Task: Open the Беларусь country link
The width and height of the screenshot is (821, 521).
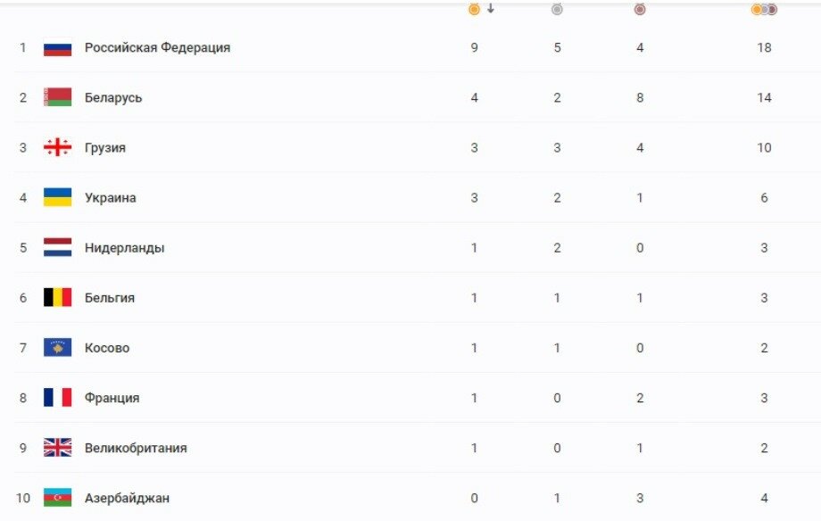Action: pos(113,98)
